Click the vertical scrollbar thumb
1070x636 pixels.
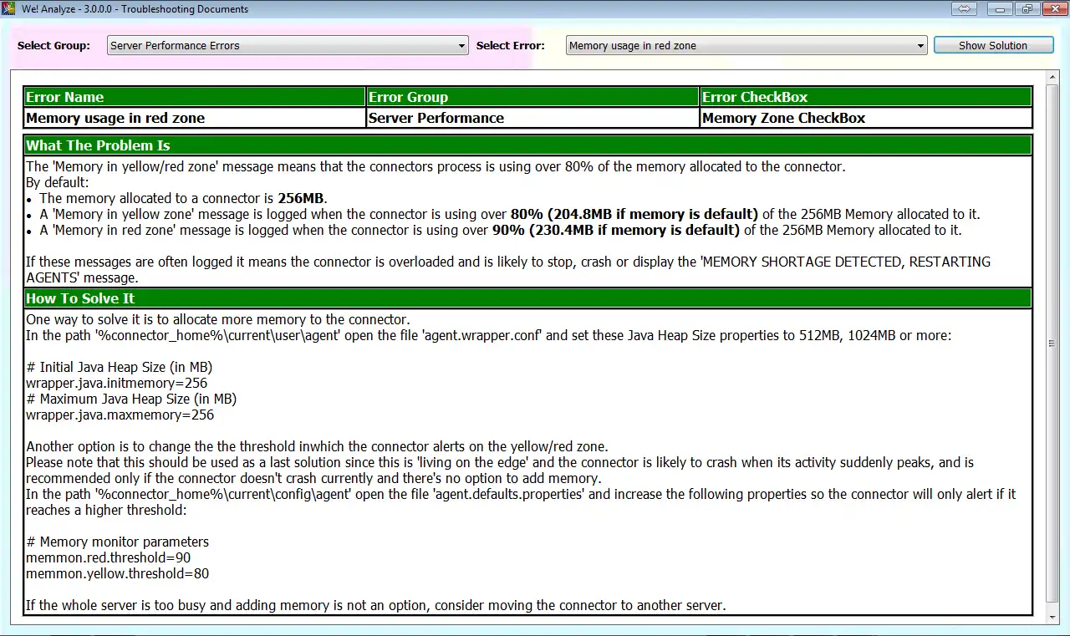coord(1052,343)
